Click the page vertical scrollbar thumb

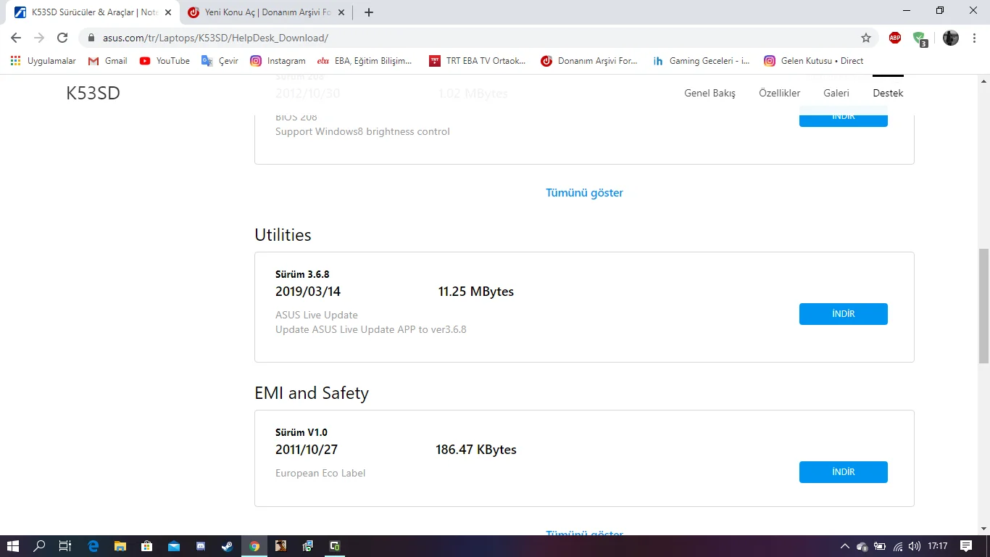point(983,305)
